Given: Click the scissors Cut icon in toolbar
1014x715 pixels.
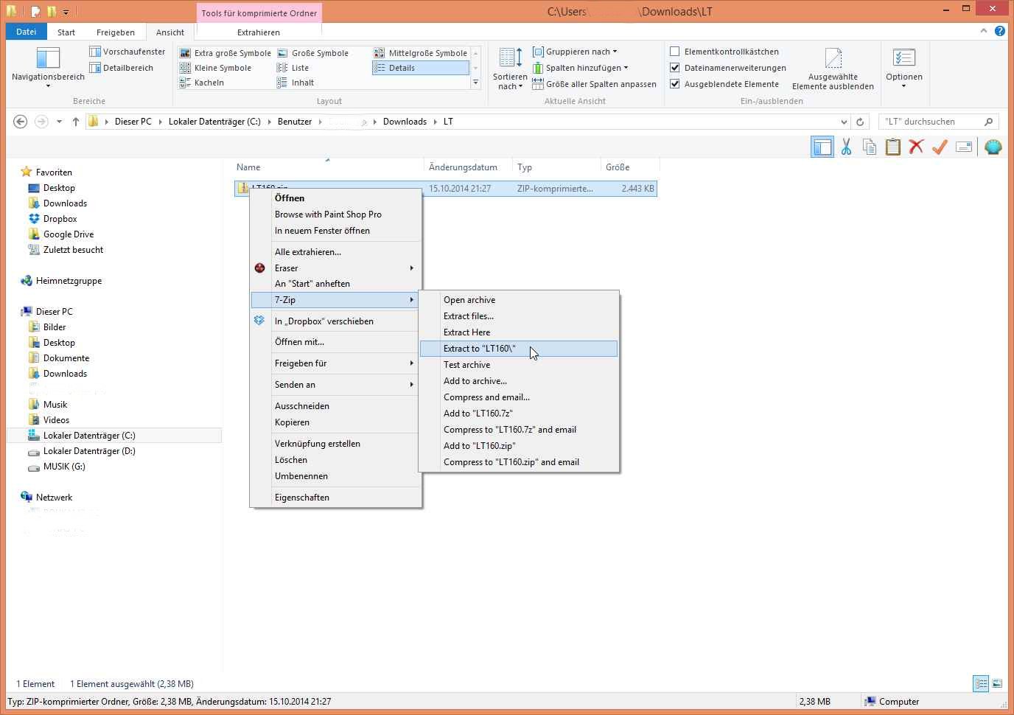Looking at the screenshot, I should (846, 147).
